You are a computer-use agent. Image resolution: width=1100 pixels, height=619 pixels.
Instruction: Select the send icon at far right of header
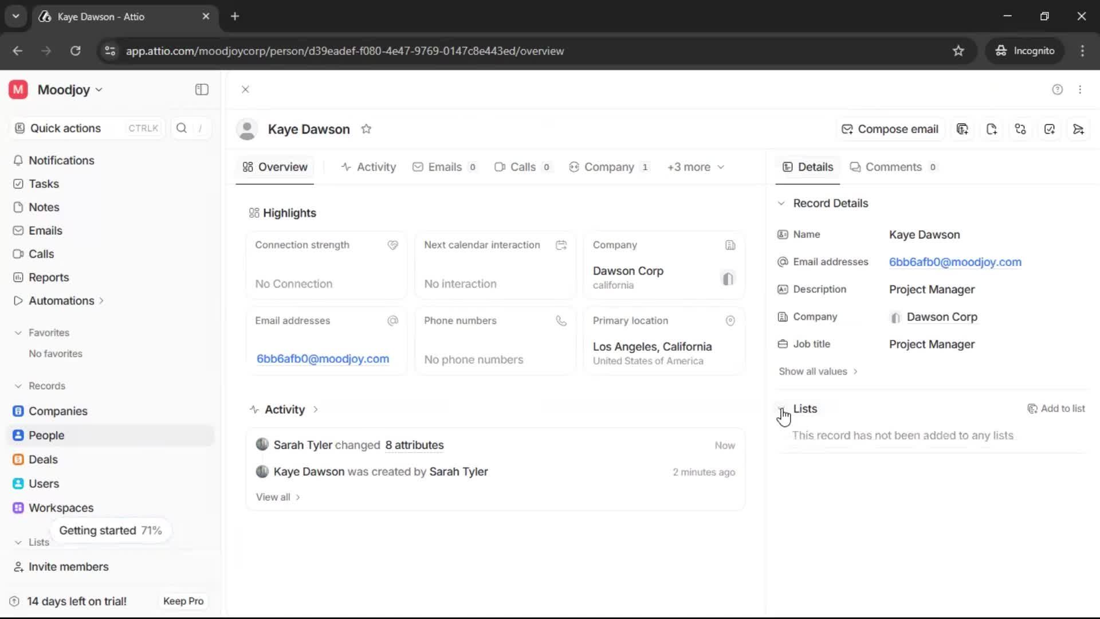click(1079, 129)
